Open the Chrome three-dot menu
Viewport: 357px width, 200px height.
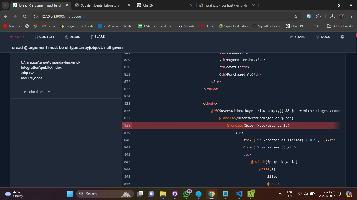[351, 16]
